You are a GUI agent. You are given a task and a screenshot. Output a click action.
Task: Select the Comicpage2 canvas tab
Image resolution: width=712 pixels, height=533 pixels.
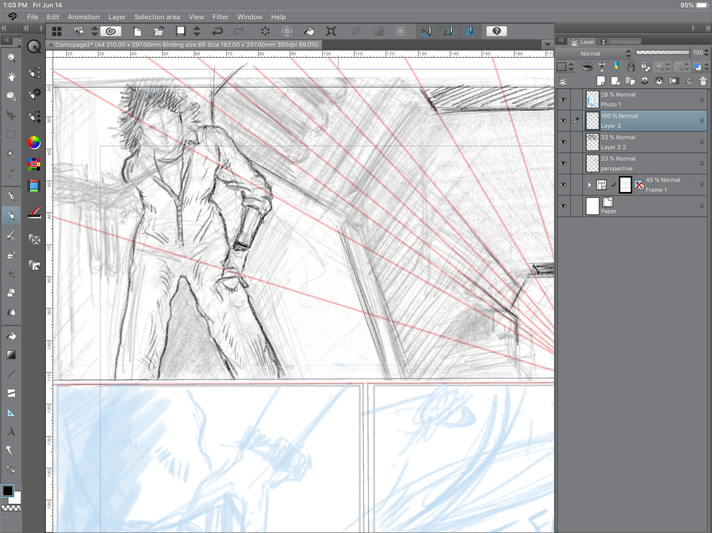[x=183, y=45]
